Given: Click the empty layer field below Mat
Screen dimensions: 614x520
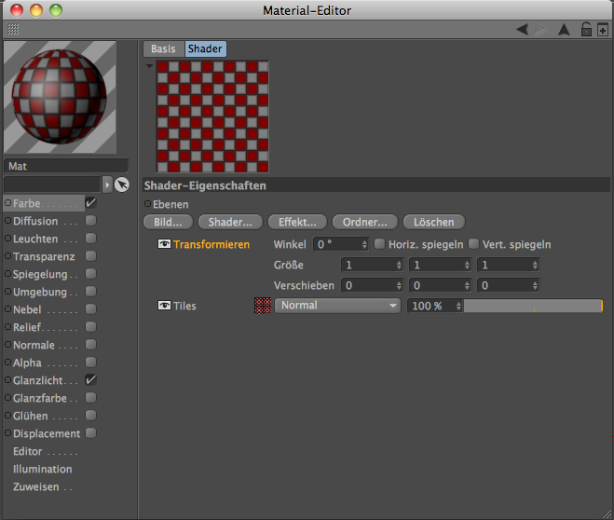Looking at the screenshot, I should 52,185.
